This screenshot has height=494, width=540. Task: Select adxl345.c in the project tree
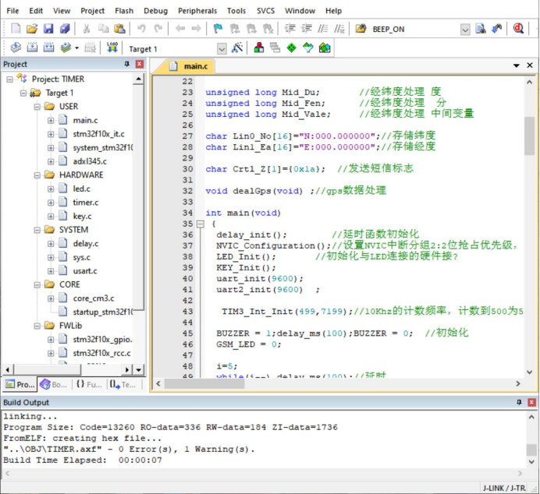[x=90, y=161]
